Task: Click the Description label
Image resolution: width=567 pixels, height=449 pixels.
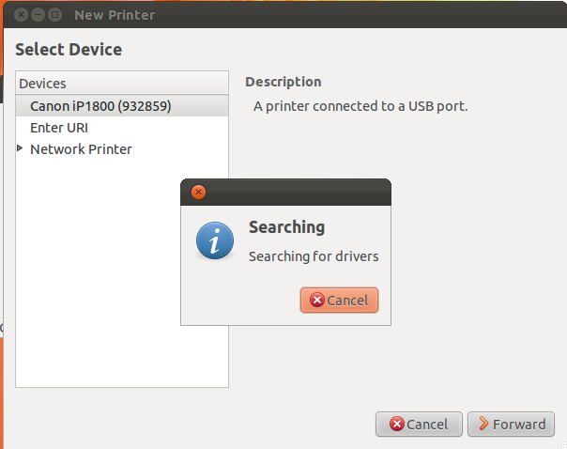Action: [x=283, y=82]
